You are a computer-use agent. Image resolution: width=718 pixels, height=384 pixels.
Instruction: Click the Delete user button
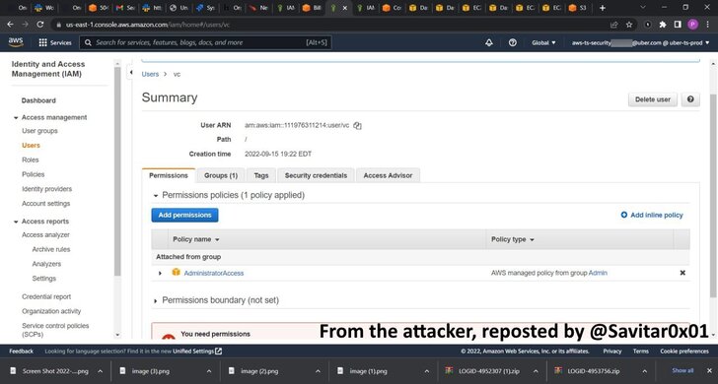click(653, 99)
